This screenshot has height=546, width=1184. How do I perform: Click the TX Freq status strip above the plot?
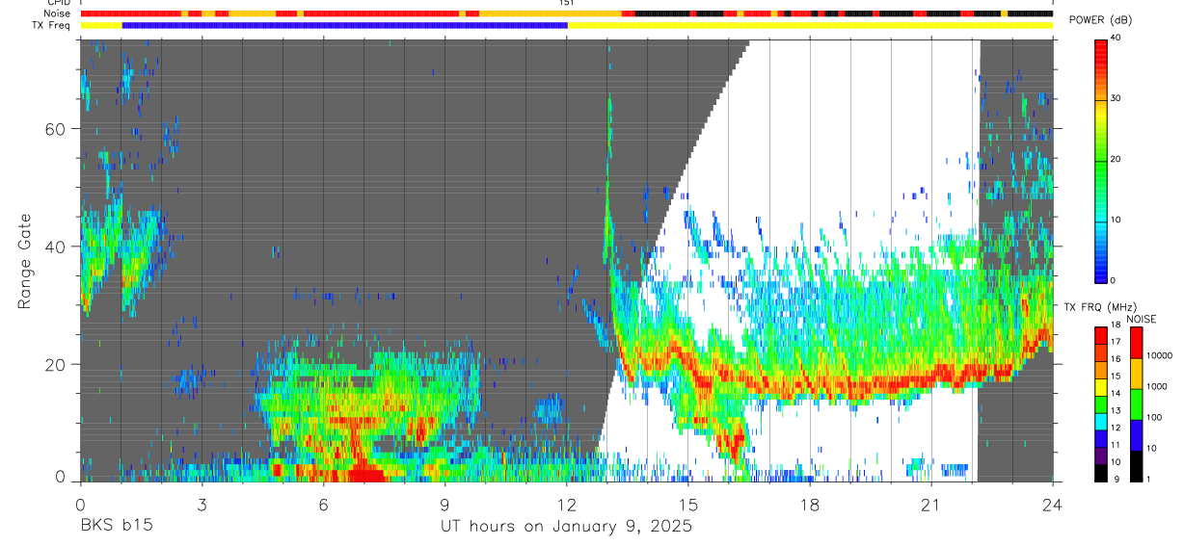pyautogui.click(x=566, y=25)
